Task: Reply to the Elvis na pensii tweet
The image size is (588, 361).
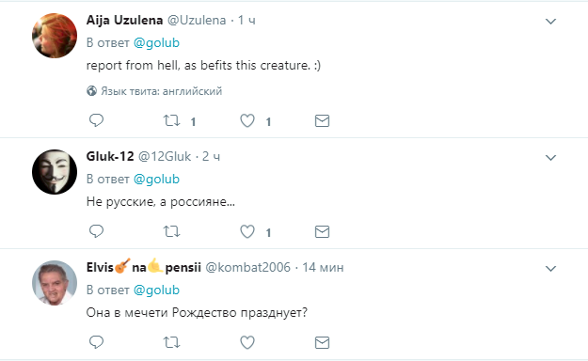Action: [96, 342]
